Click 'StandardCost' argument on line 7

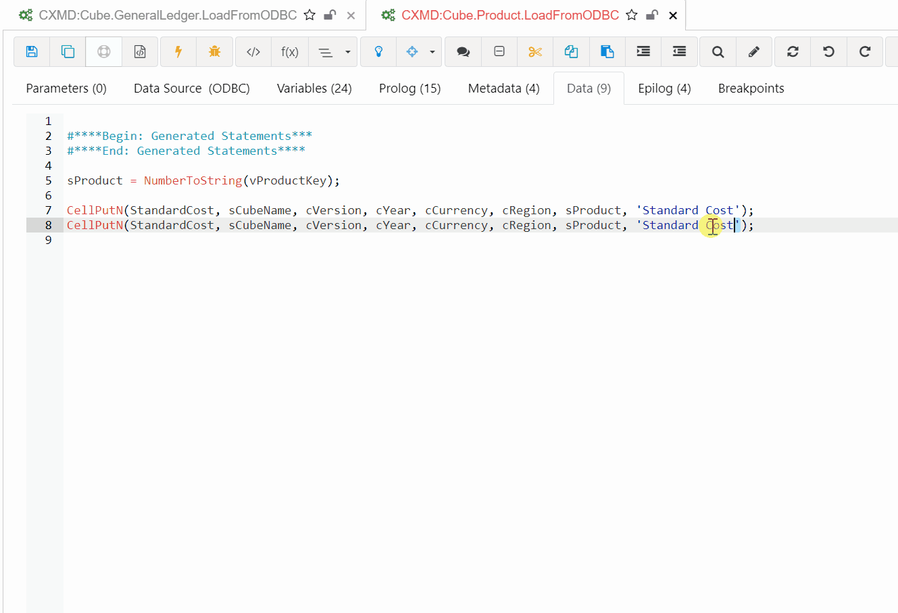pyautogui.click(x=172, y=210)
